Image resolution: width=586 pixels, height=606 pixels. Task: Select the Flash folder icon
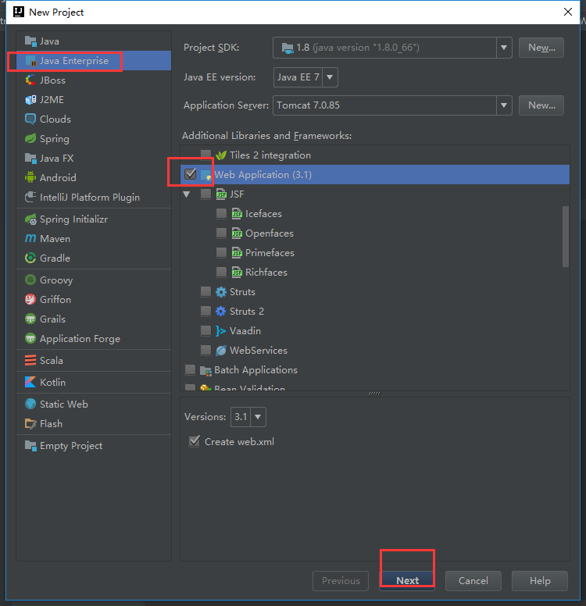point(30,423)
